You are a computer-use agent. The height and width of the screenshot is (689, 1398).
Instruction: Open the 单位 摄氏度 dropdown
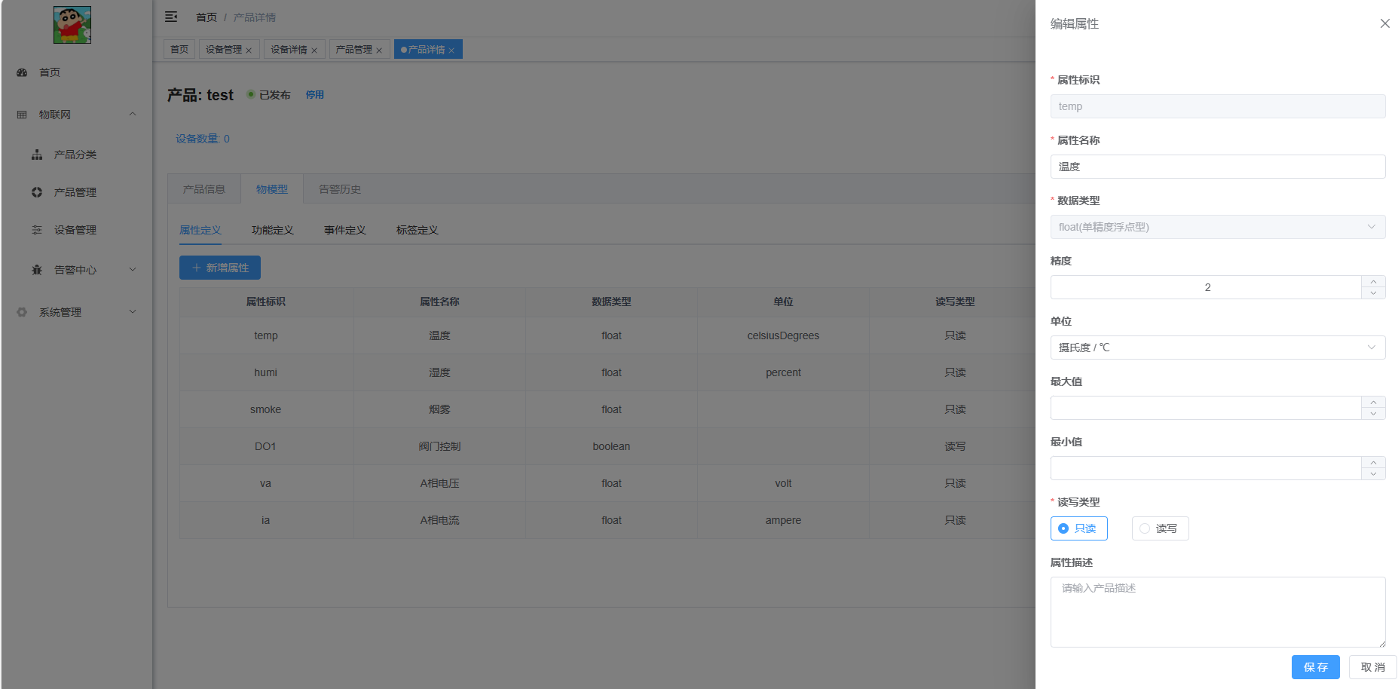click(x=1218, y=348)
